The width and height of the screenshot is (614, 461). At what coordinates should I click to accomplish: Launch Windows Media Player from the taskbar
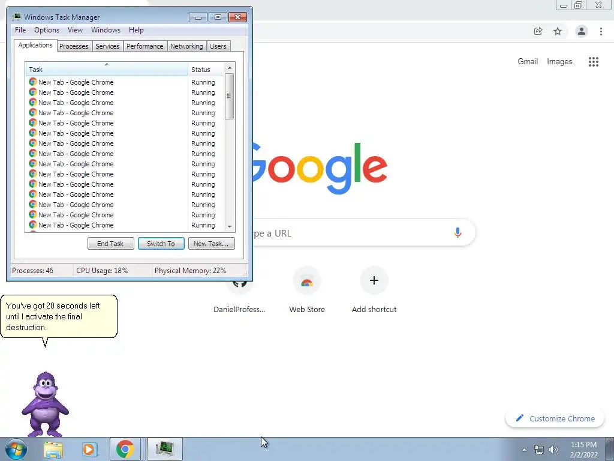click(x=89, y=449)
